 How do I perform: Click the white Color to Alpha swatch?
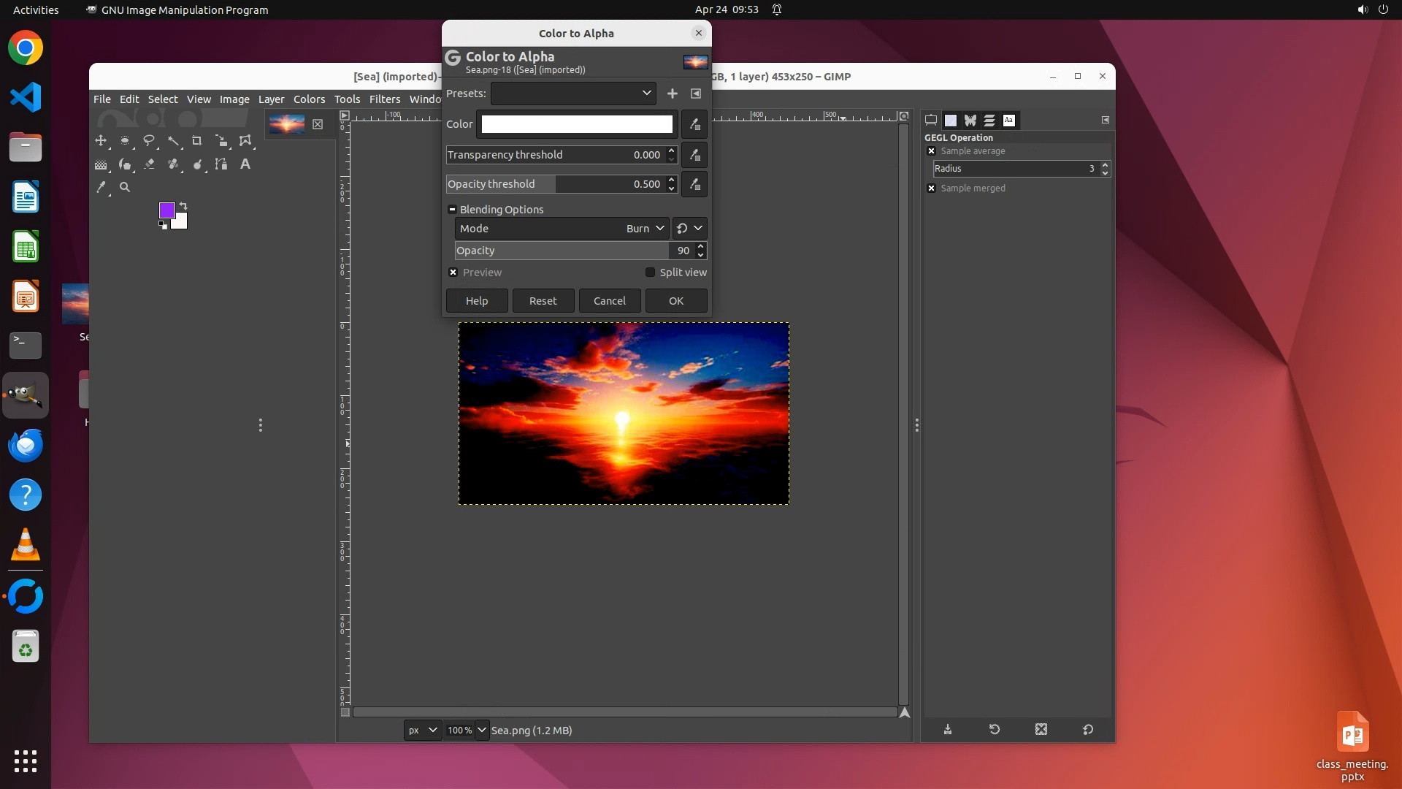577,124
